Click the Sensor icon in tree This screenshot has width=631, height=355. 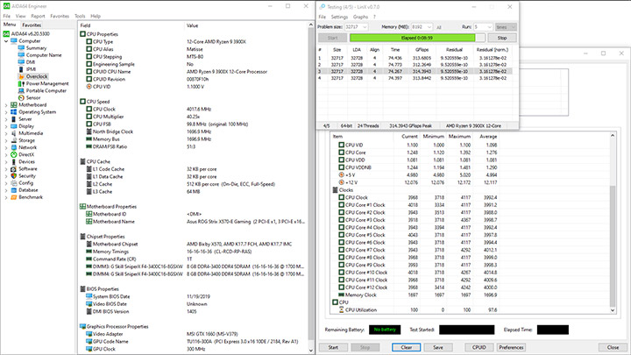click(x=21, y=98)
